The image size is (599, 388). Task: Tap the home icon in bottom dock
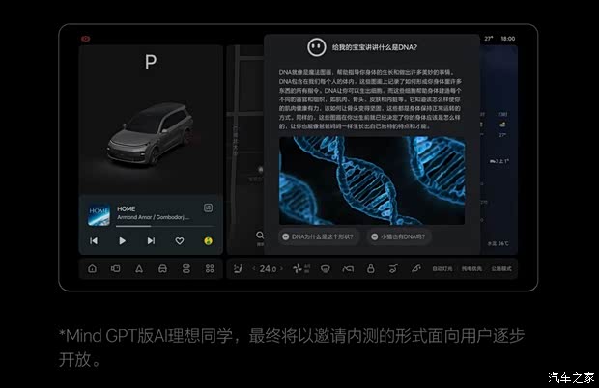pos(93,268)
